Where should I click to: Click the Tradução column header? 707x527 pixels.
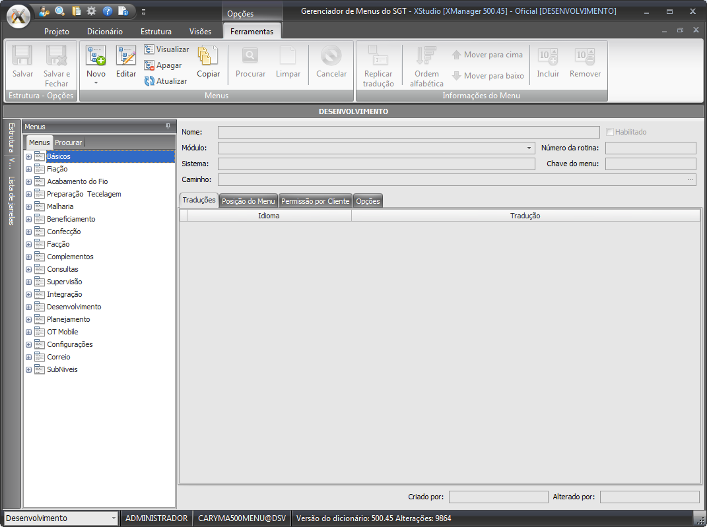point(525,216)
